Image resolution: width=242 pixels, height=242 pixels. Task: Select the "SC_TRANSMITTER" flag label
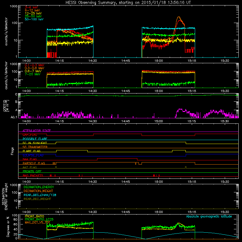click(x=35, y=147)
